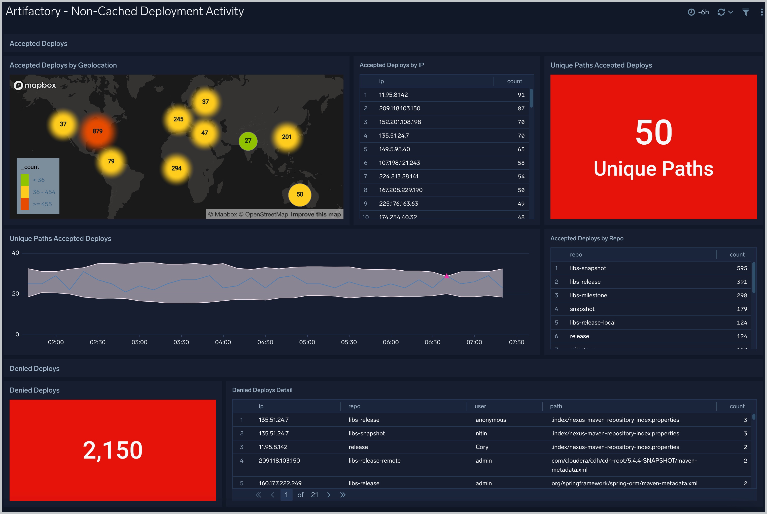Sort by count column in Accepted Deploys by IP

tap(514, 81)
